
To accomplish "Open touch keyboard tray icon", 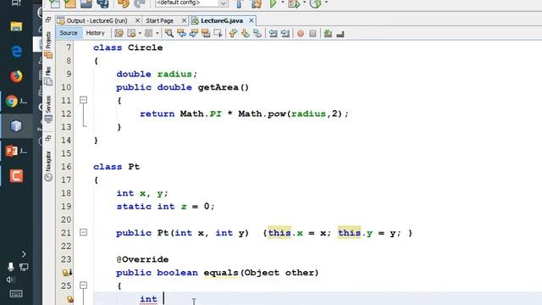I will pos(16,294).
